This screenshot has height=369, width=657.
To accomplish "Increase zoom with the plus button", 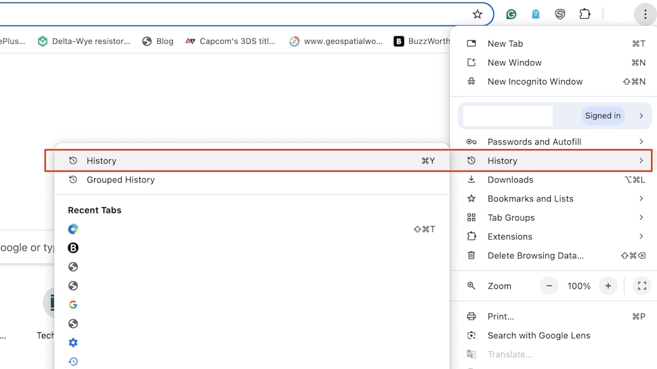I will pos(608,286).
